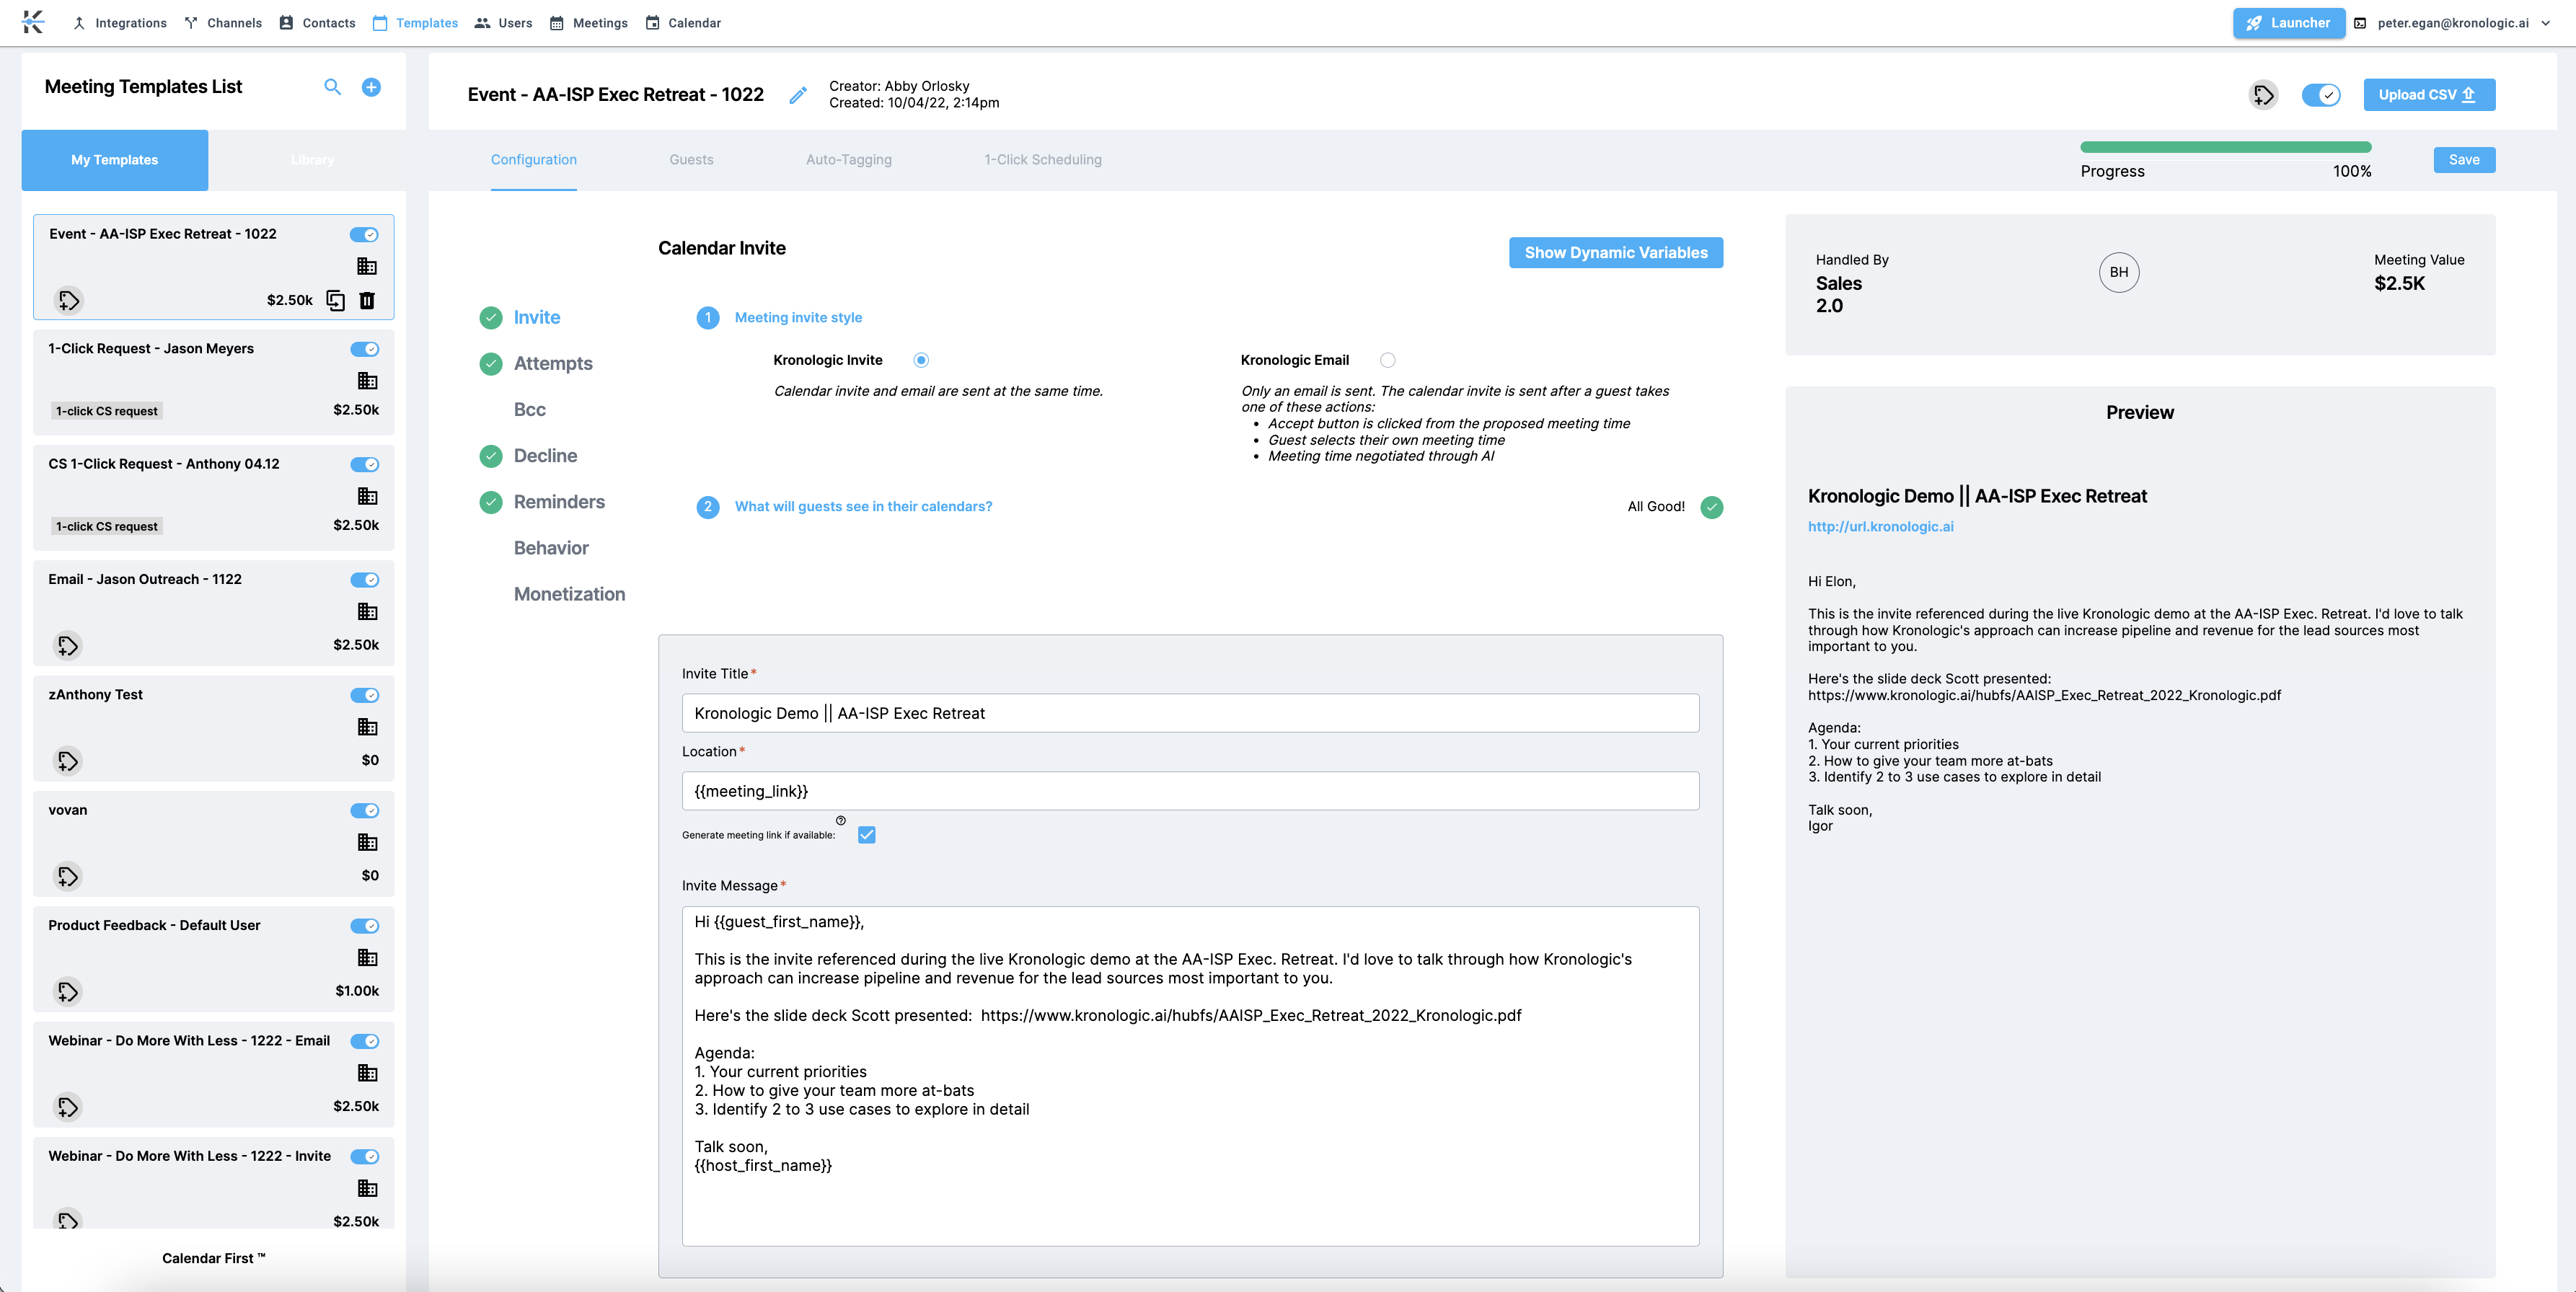Viewport: 2576px width, 1292px height.
Task: Add a new meeting template
Action: pyautogui.click(x=371, y=87)
